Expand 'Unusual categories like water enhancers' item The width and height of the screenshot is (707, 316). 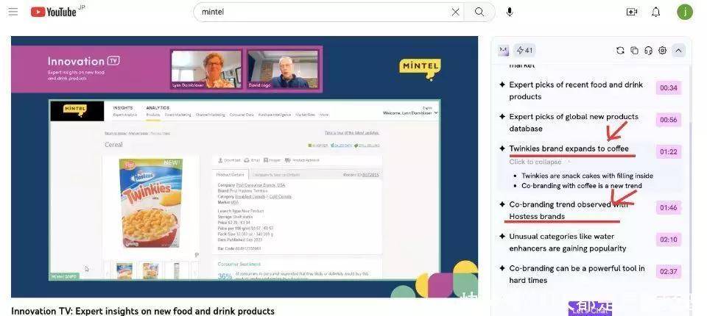coord(568,243)
